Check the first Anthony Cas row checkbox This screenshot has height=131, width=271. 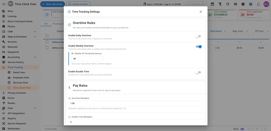pyautogui.click(x=47, y=42)
